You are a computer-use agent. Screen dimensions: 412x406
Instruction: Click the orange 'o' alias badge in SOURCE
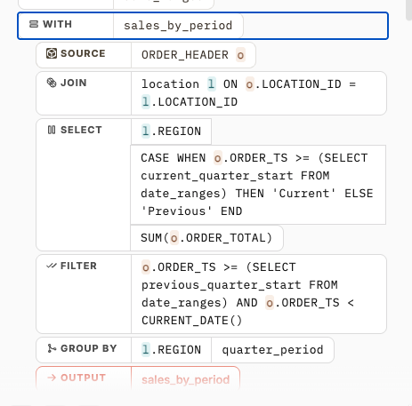point(240,55)
